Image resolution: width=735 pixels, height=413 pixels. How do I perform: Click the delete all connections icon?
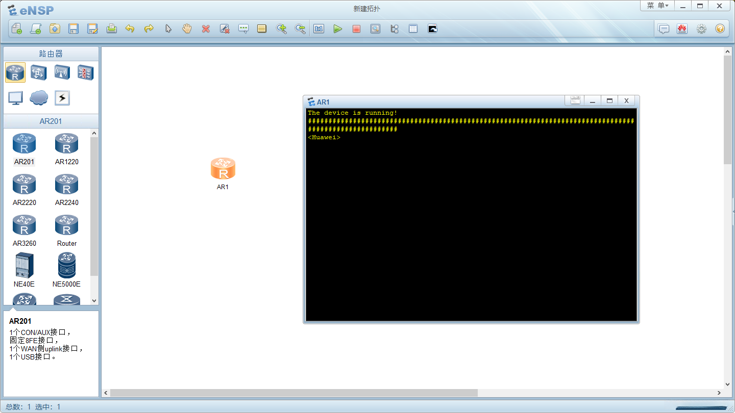pos(225,29)
